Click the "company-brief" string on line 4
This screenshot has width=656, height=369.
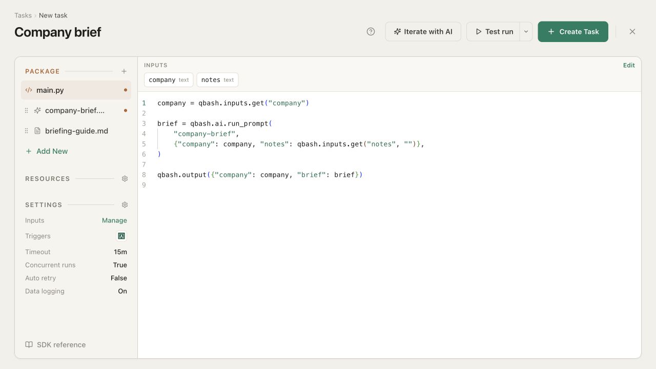click(204, 134)
